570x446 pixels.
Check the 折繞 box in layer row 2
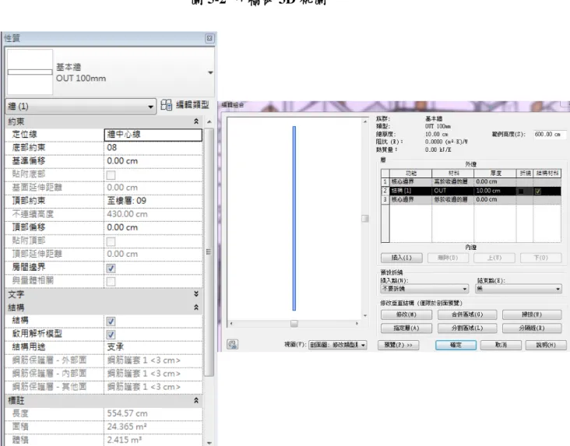521,191
